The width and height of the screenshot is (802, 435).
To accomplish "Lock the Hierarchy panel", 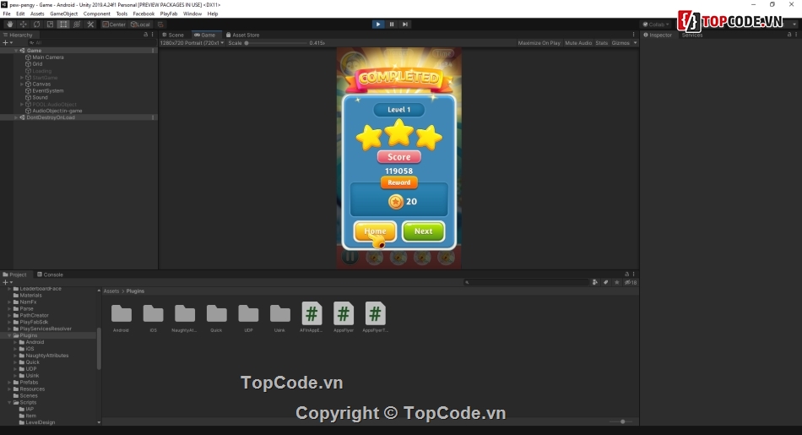I will point(145,35).
